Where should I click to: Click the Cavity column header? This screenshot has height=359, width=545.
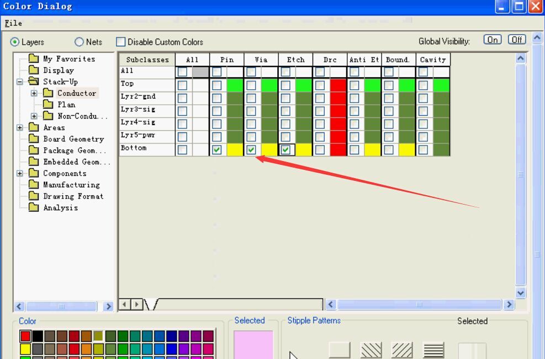(433, 60)
